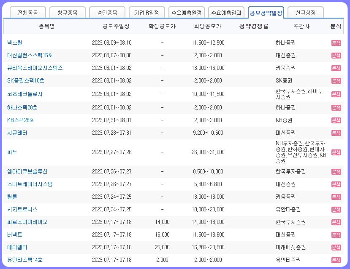The image size is (350, 269).
Task: Click the KB증권 underwriter cell
Action: click(x=284, y=120)
